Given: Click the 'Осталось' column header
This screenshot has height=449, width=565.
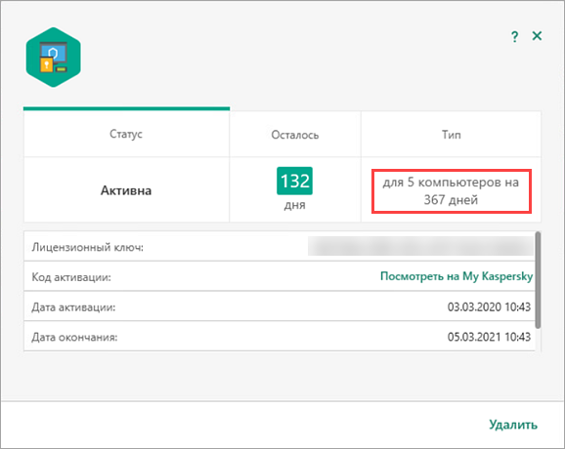Looking at the screenshot, I should coord(295,135).
